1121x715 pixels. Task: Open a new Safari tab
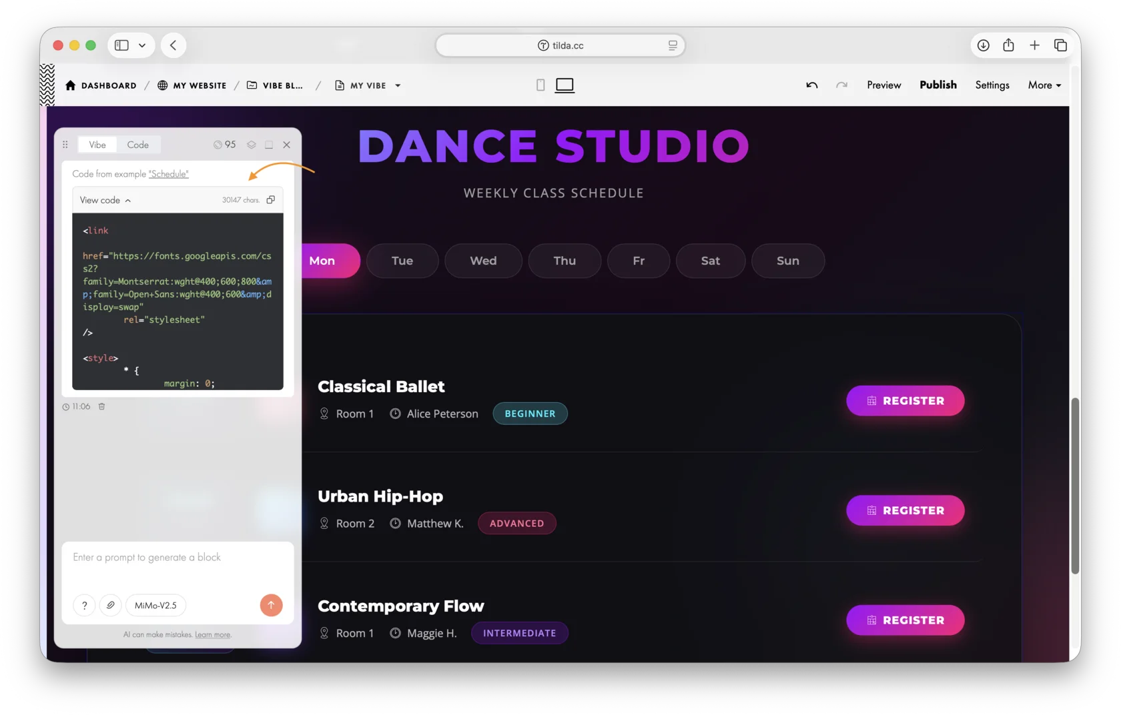click(1034, 45)
